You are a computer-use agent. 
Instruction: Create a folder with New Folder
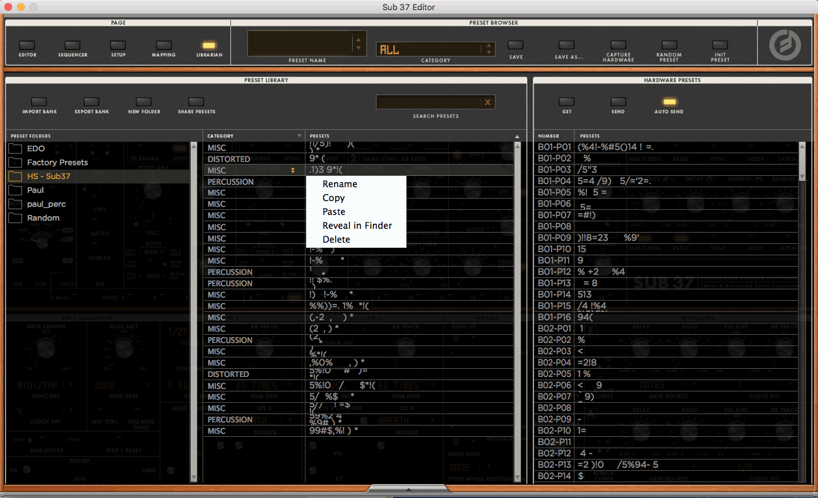[144, 102]
